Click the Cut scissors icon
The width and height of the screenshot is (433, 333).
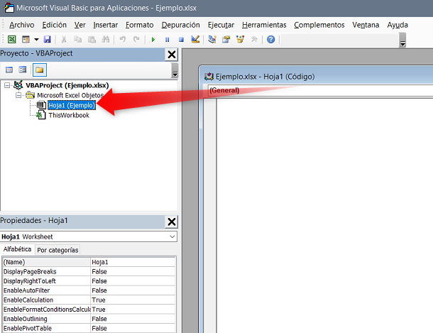(x=64, y=40)
